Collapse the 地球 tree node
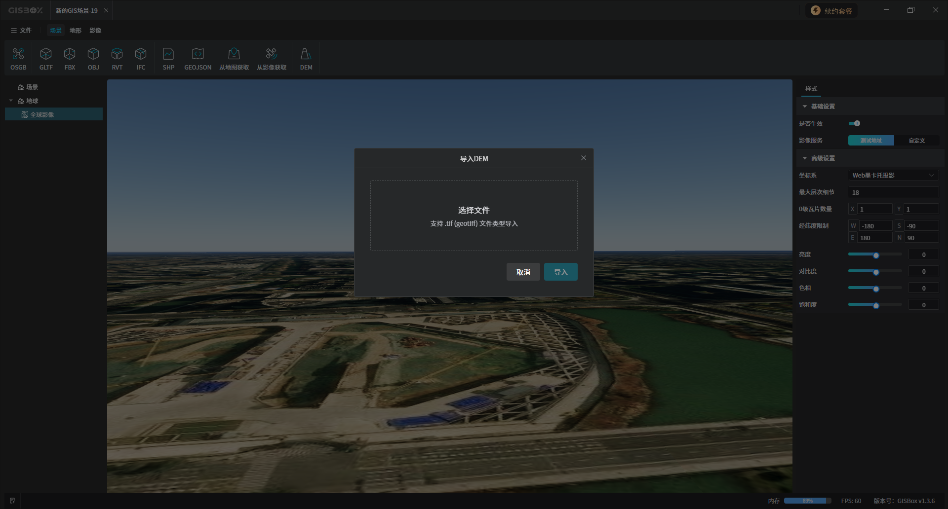Viewport: 948px width, 509px height. click(11, 101)
